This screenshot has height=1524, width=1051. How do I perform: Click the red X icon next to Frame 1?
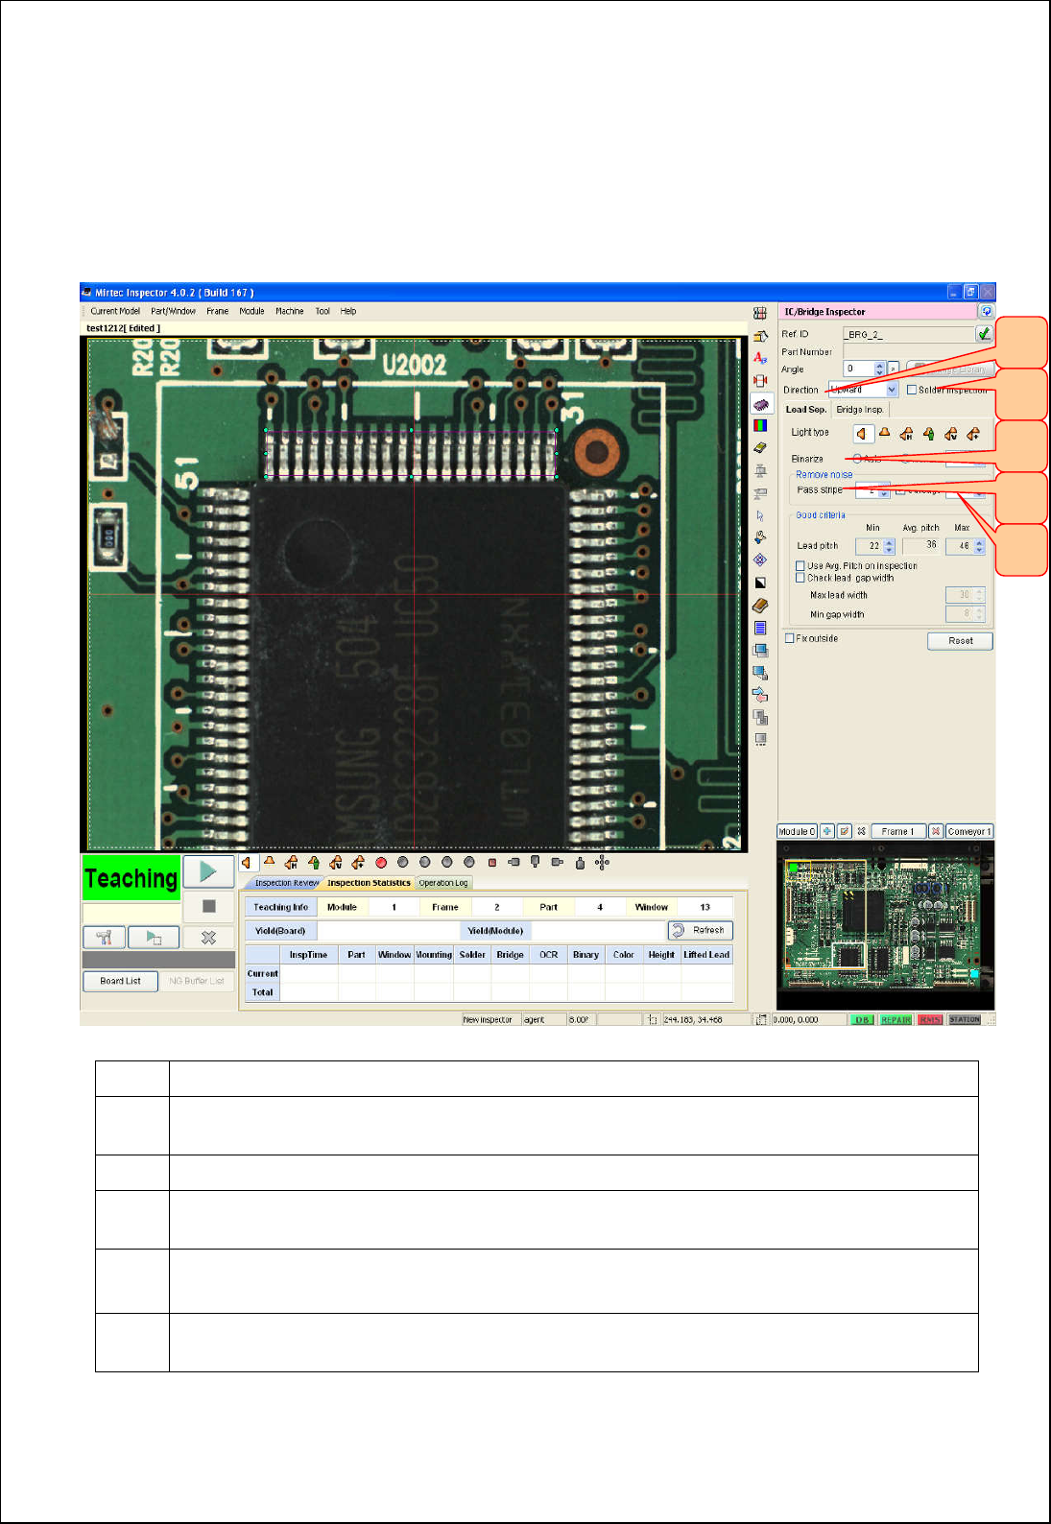click(x=936, y=831)
